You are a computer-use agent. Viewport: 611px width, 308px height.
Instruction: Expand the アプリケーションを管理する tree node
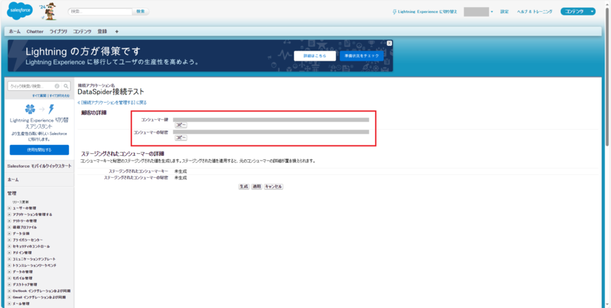click(x=9, y=215)
